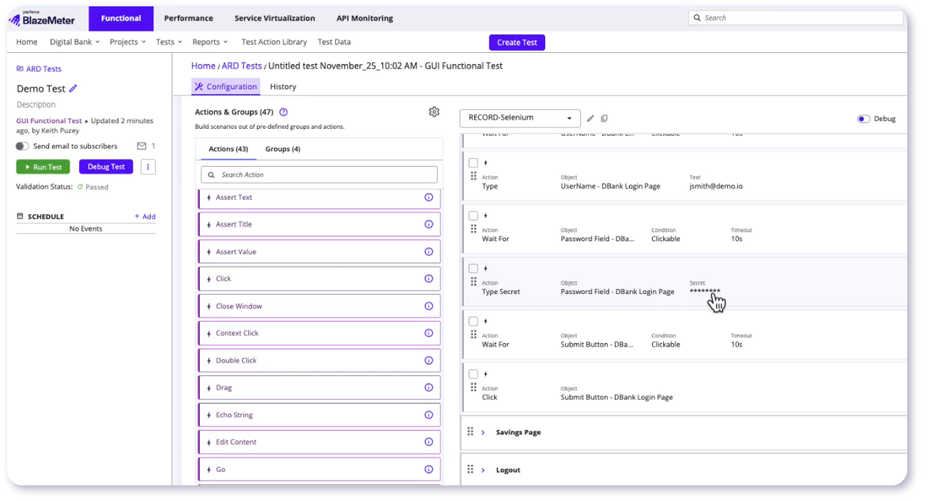
Task: Expand the Savings Page group
Action: tap(484, 432)
